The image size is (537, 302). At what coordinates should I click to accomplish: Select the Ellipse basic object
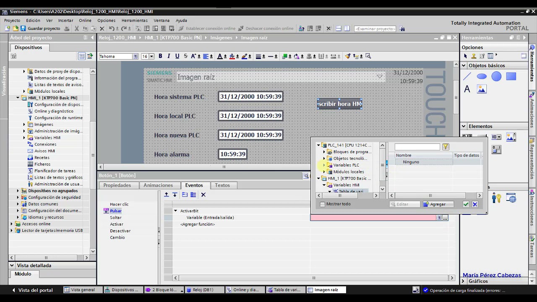coord(482,76)
